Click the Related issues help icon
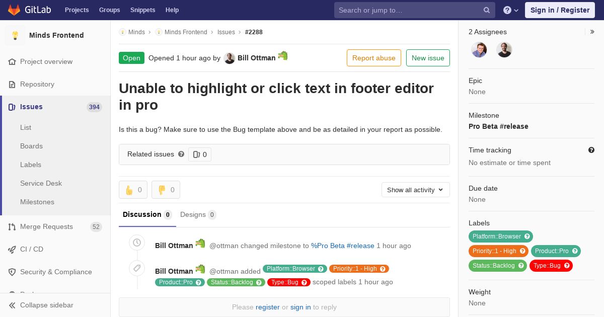Screen dimensions: 604x317 pos(181,154)
